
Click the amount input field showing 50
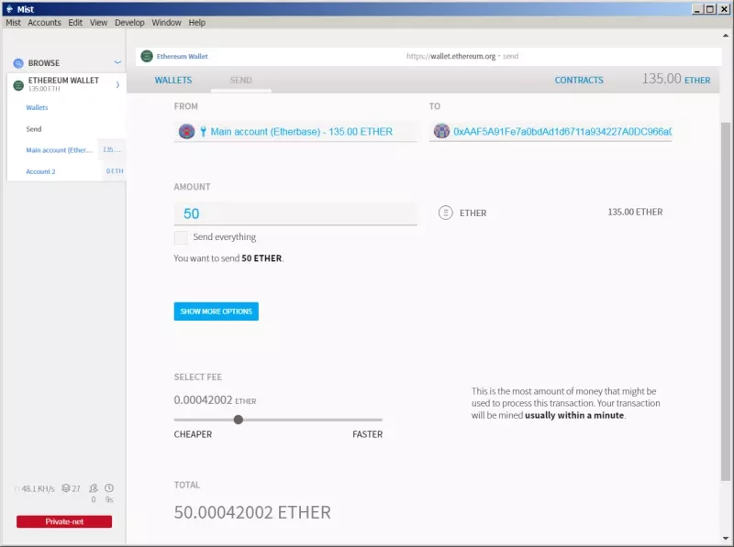(295, 213)
